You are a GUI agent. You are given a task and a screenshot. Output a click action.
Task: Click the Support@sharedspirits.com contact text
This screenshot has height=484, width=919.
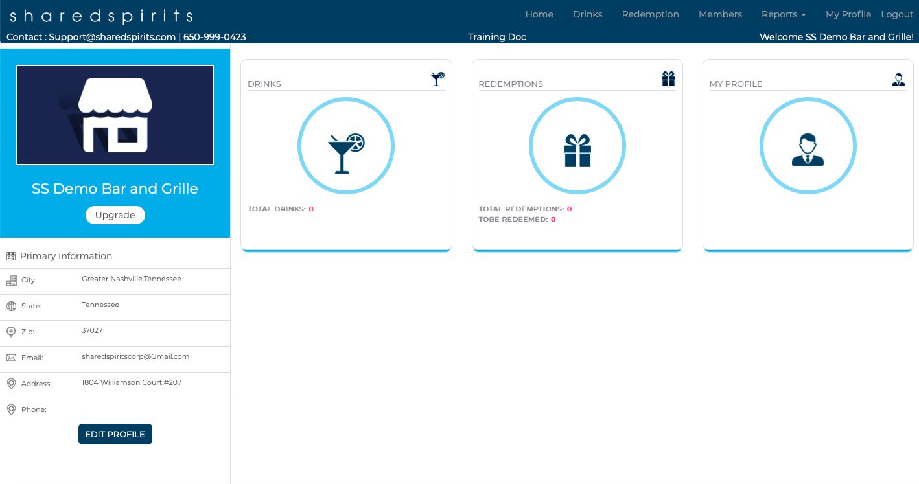112,37
